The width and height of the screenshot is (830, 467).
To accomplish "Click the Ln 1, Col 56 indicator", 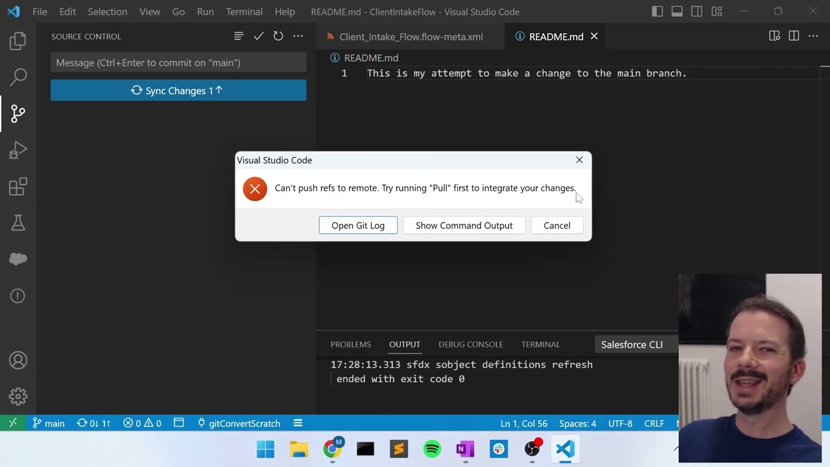I will click(x=524, y=423).
